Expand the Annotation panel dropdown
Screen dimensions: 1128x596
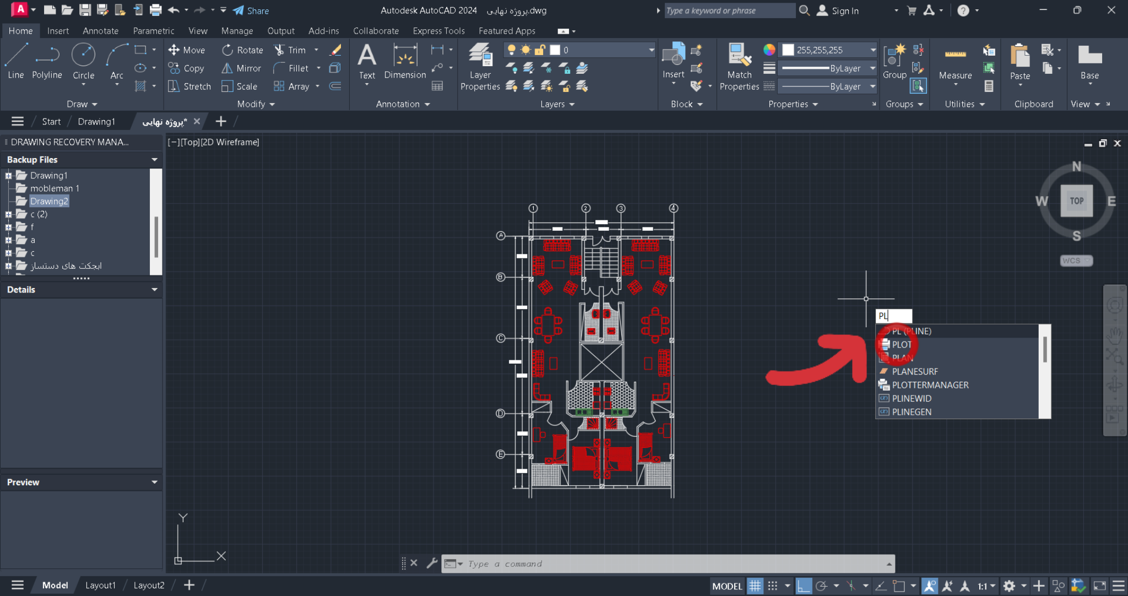click(403, 104)
